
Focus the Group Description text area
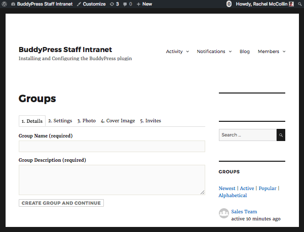(112, 180)
